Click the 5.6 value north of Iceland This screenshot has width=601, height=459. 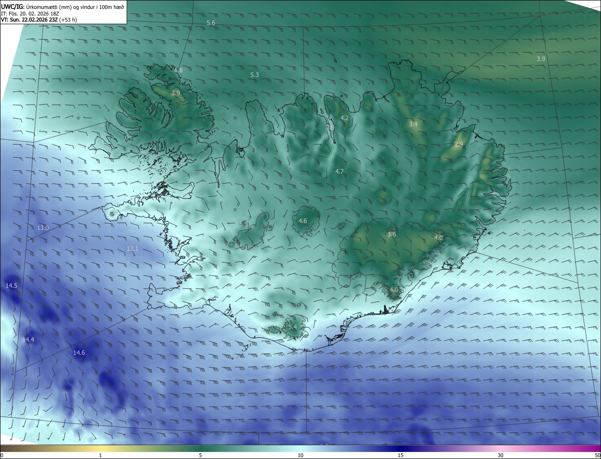(x=211, y=23)
